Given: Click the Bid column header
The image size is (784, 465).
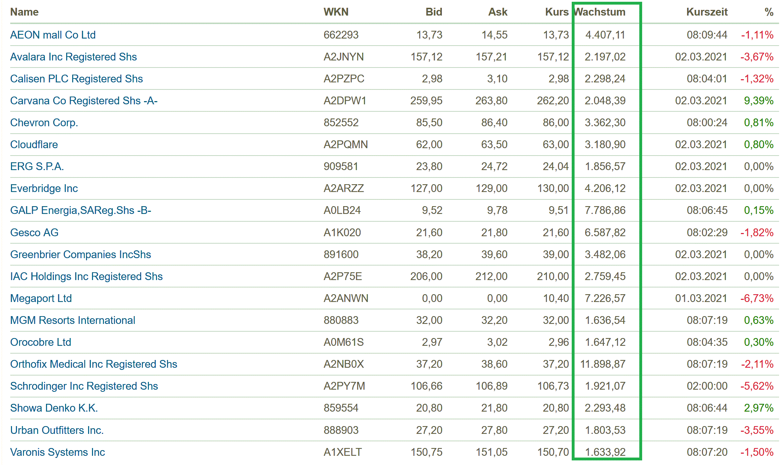Looking at the screenshot, I should click(x=434, y=12).
